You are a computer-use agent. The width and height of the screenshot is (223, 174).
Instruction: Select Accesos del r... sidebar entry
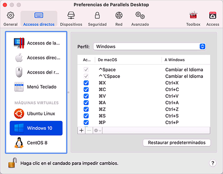[x=36, y=72]
